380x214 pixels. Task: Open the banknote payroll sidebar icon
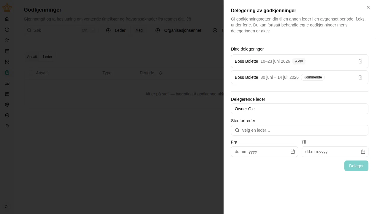coord(7,83)
